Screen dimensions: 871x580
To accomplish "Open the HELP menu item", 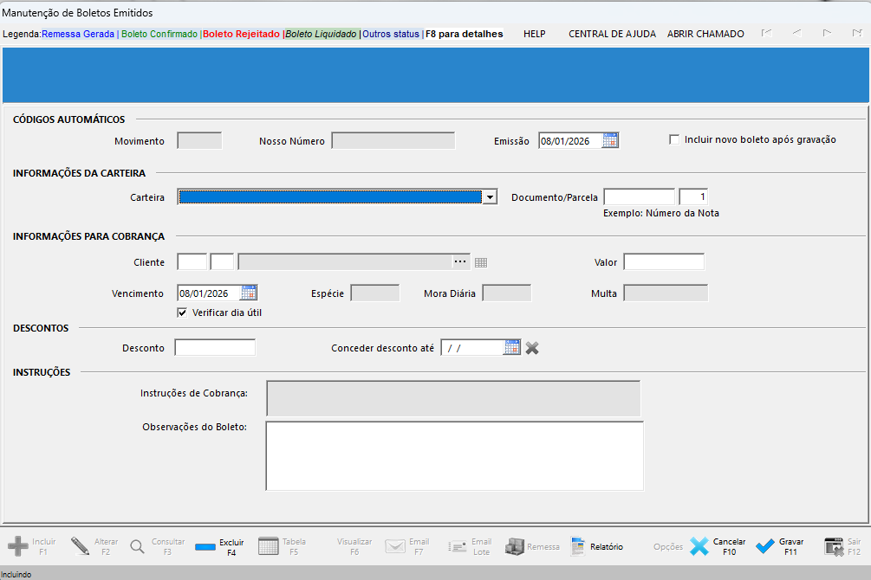I will (534, 34).
